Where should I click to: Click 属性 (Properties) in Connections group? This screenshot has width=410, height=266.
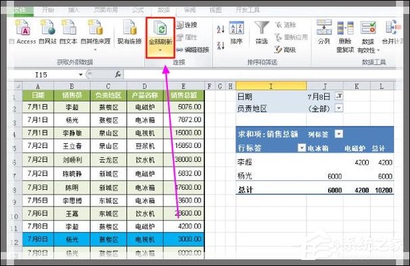point(187,37)
